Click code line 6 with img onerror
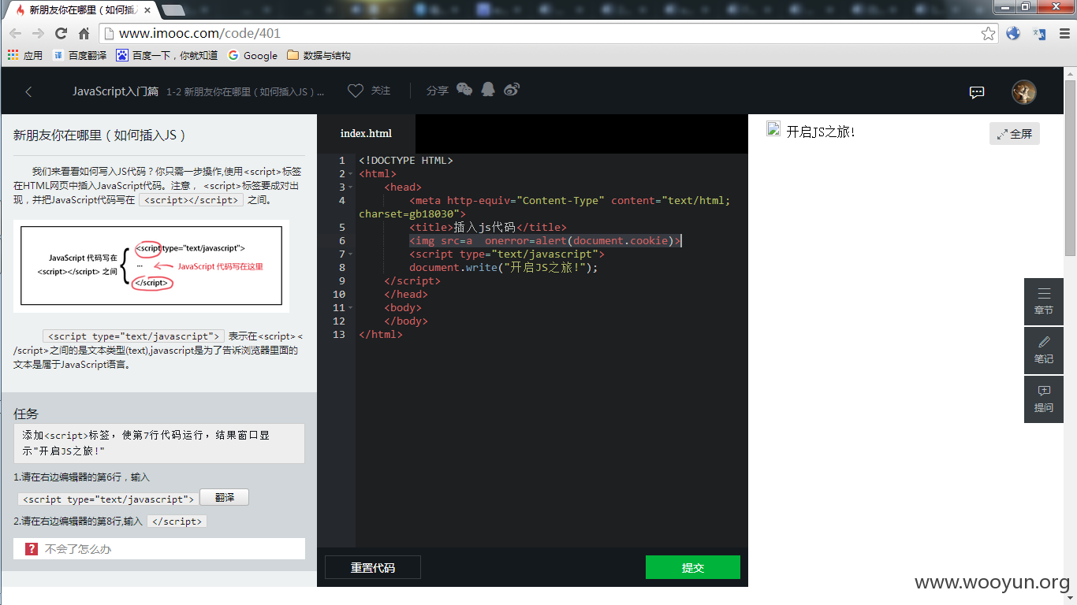Viewport: 1077px width, 605px height. [545, 241]
